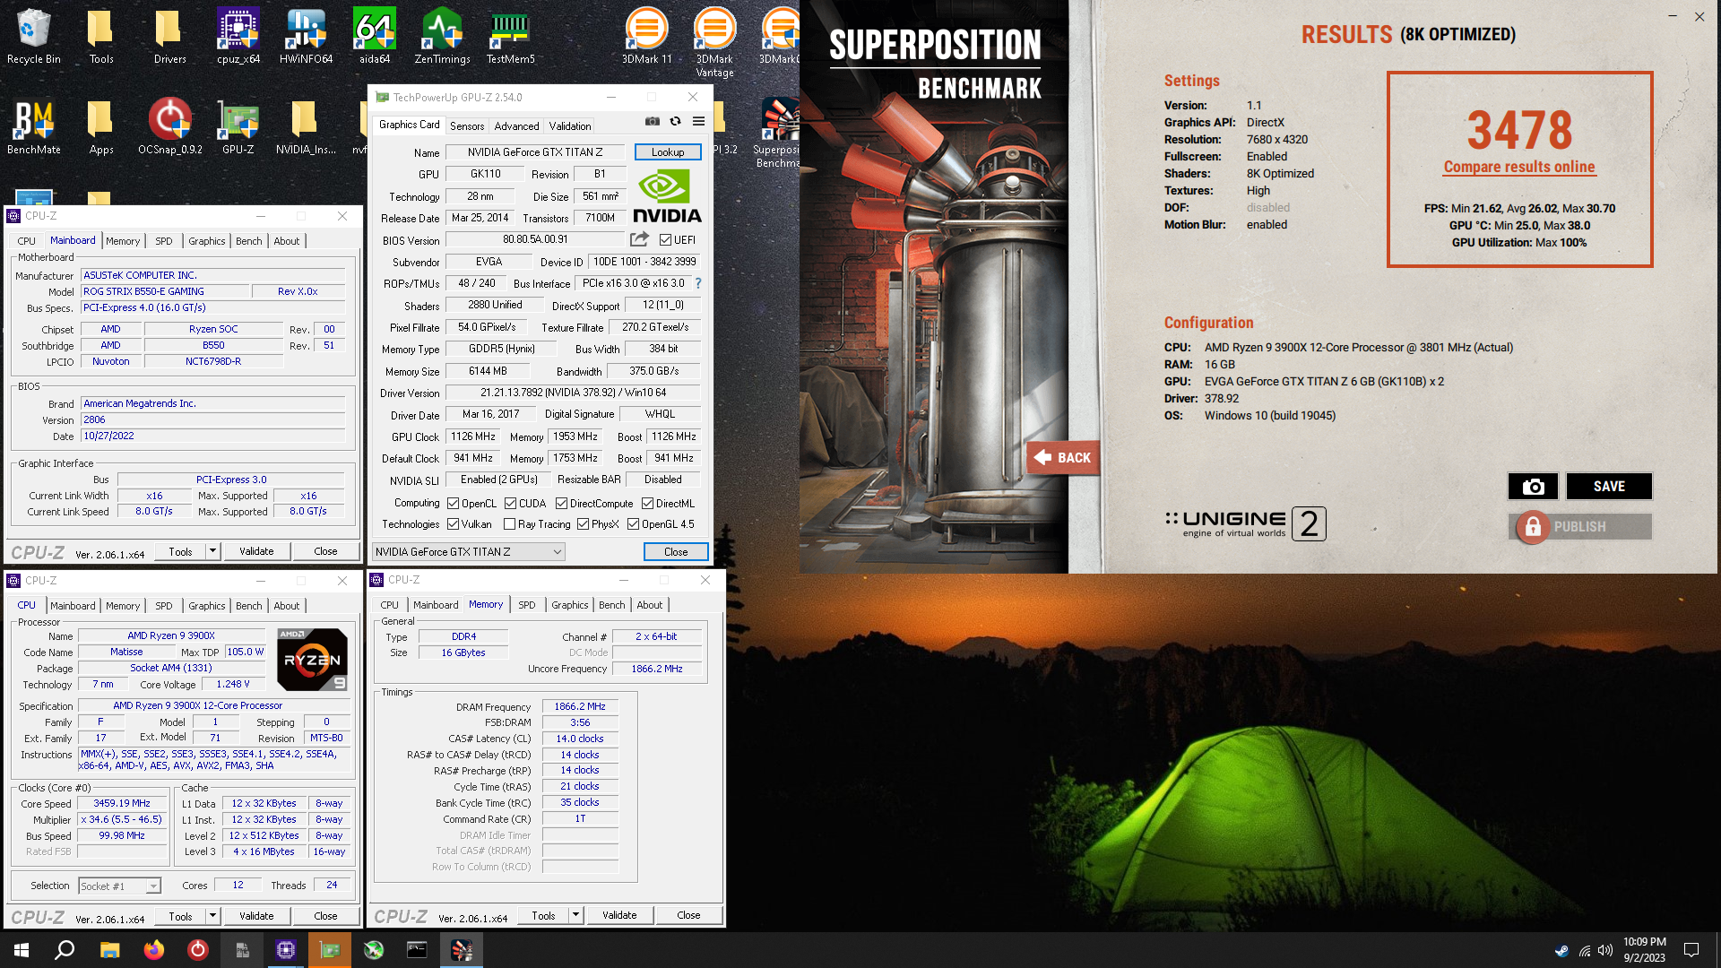1721x968 pixels.
Task: Select Bench tab in Memory CPU-Z window
Action: click(x=612, y=605)
